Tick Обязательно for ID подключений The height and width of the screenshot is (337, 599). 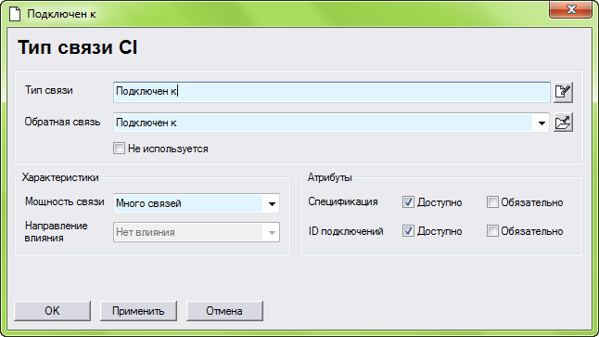[492, 231]
